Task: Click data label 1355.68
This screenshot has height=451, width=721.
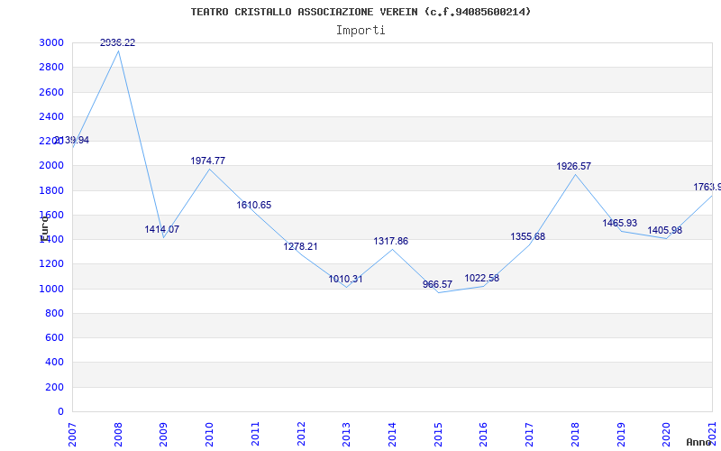Action: (527, 236)
